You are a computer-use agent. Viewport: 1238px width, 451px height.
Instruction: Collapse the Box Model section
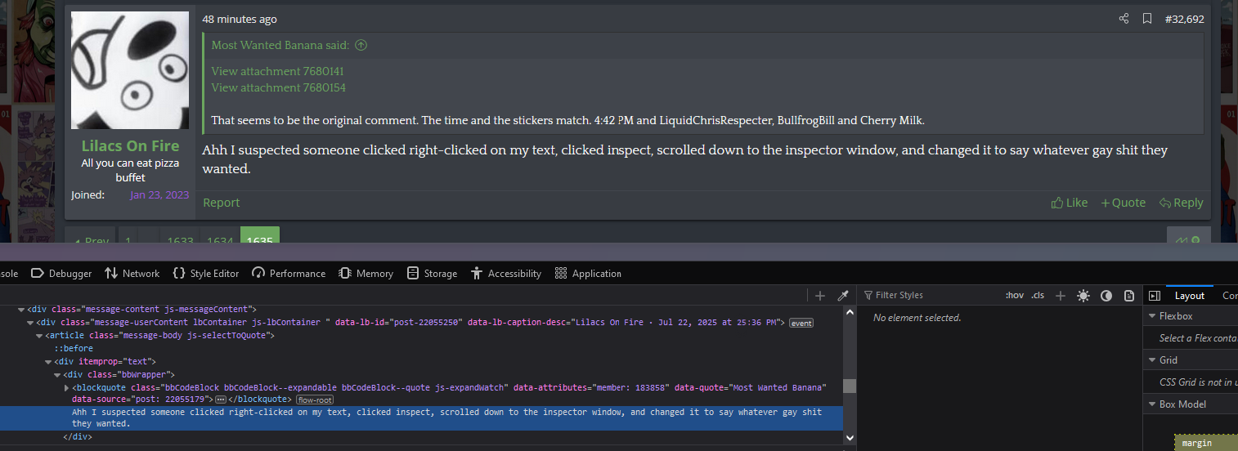tap(1152, 404)
